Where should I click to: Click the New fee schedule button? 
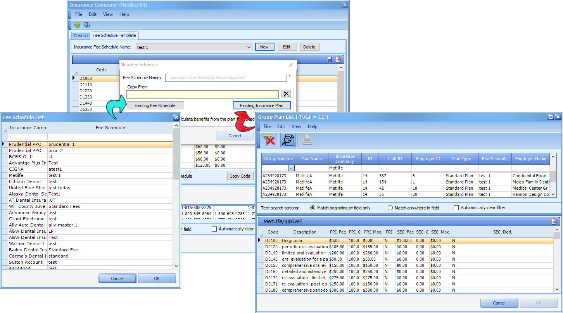(x=264, y=47)
